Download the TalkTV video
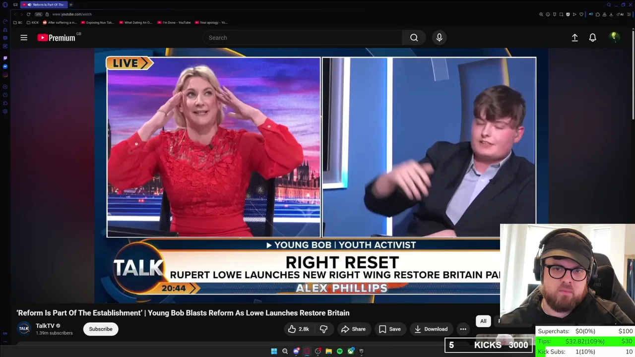 (x=431, y=329)
